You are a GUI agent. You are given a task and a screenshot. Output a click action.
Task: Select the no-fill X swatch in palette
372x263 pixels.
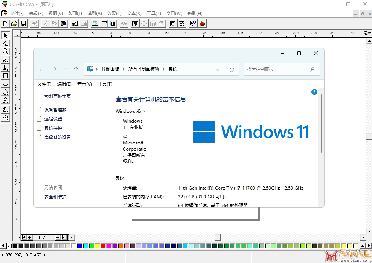(9, 246)
